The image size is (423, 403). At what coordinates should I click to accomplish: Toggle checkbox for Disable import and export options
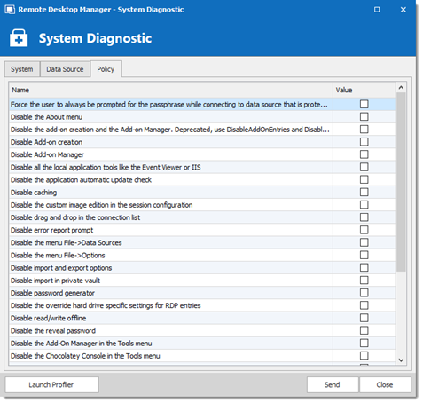(364, 267)
